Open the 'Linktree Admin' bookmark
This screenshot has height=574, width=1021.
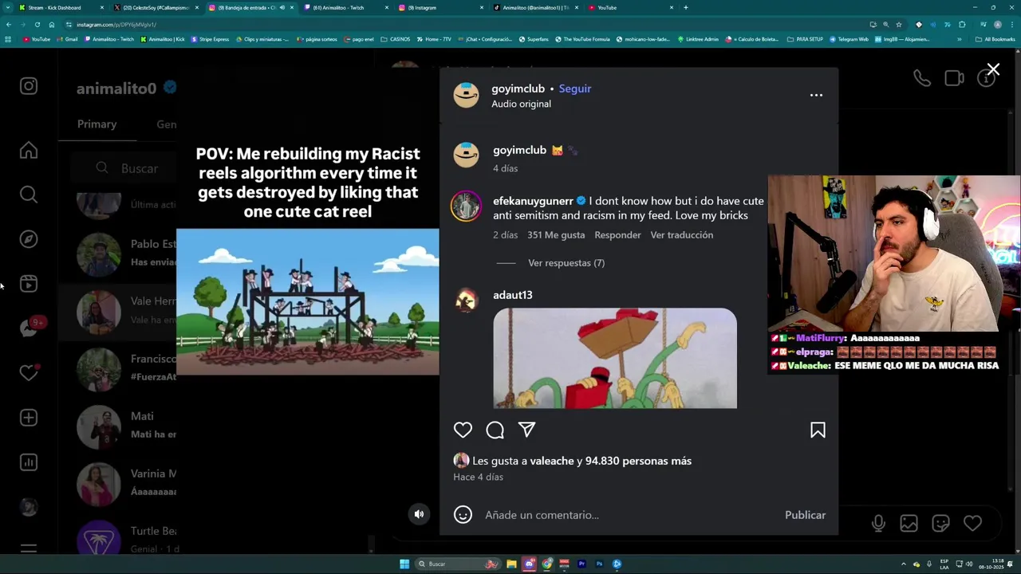699,39
